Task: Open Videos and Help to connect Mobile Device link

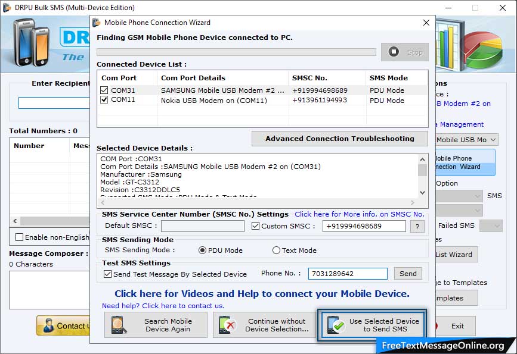Action: click(x=262, y=293)
